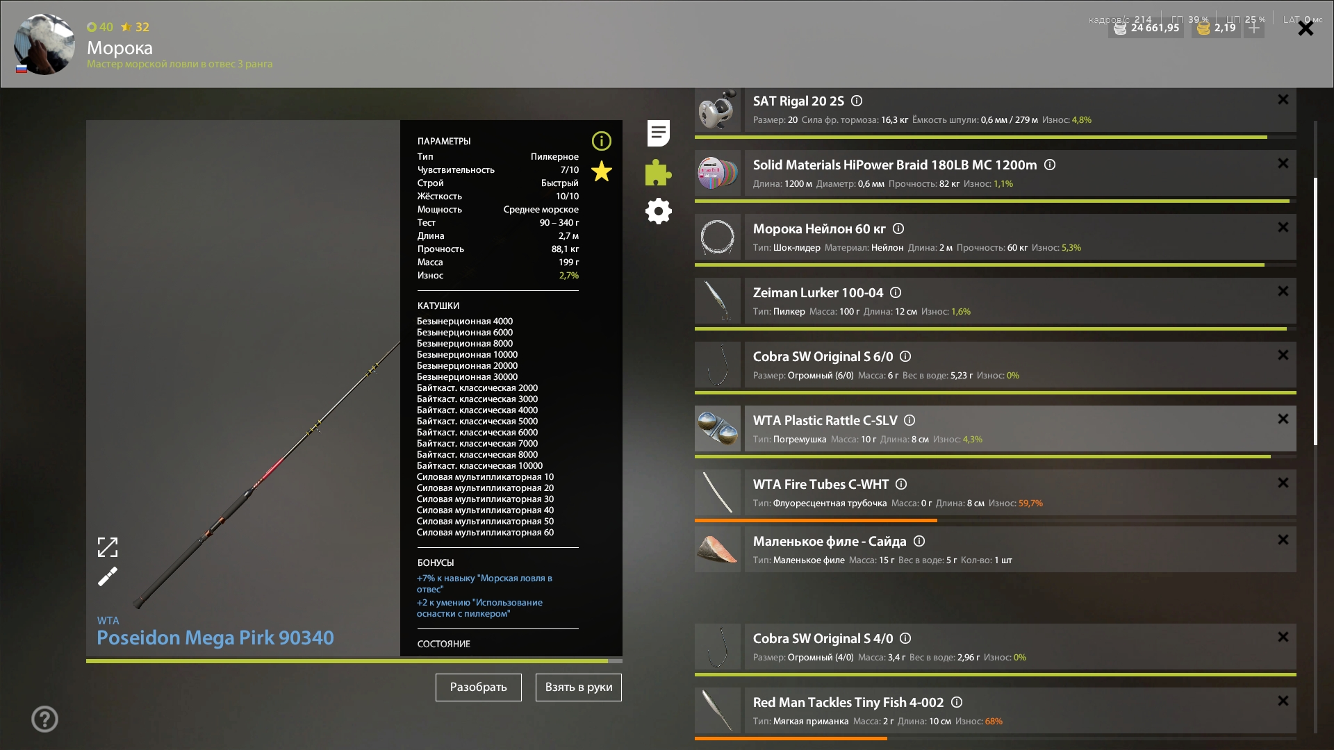Toggle the yellow favorite star icon
Image resolution: width=1334 pixels, height=750 pixels.
(x=601, y=172)
